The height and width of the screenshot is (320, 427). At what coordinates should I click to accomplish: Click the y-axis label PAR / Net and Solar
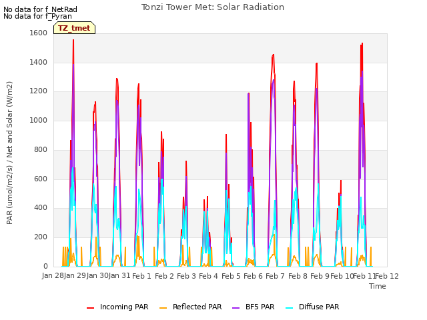point(9,153)
